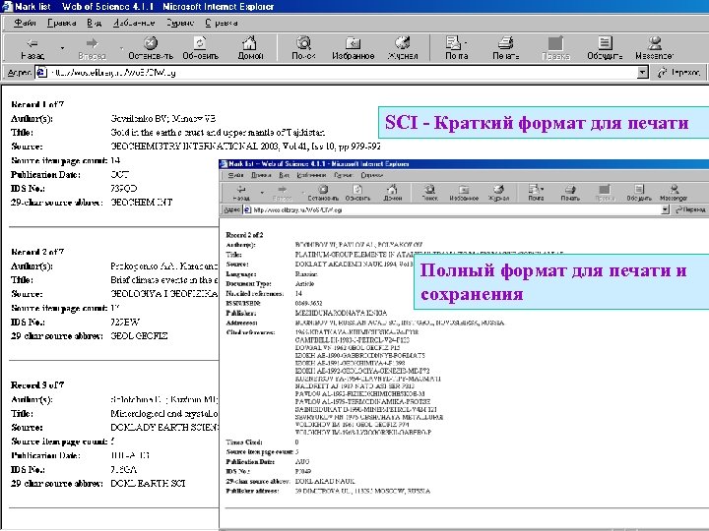Open the Сервис menu in the main window
Image resolution: width=709 pixels, height=531 pixels.
point(180,23)
